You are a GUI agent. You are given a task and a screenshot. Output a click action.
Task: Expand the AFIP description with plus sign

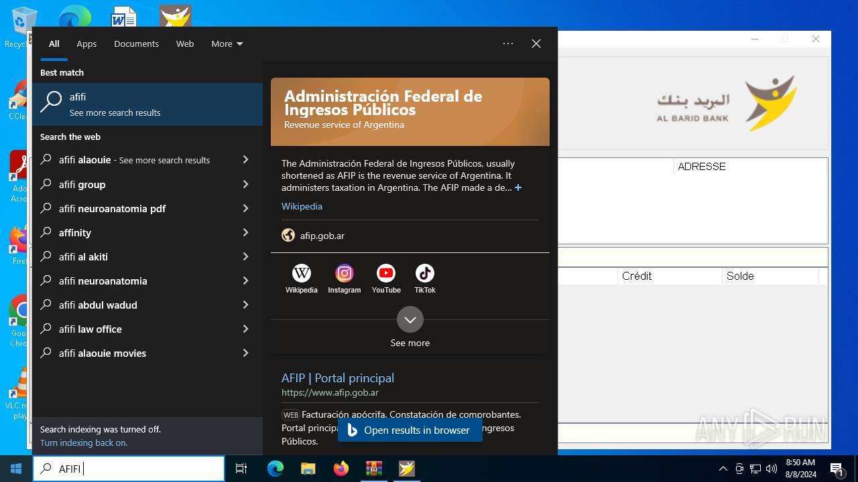click(x=518, y=188)
